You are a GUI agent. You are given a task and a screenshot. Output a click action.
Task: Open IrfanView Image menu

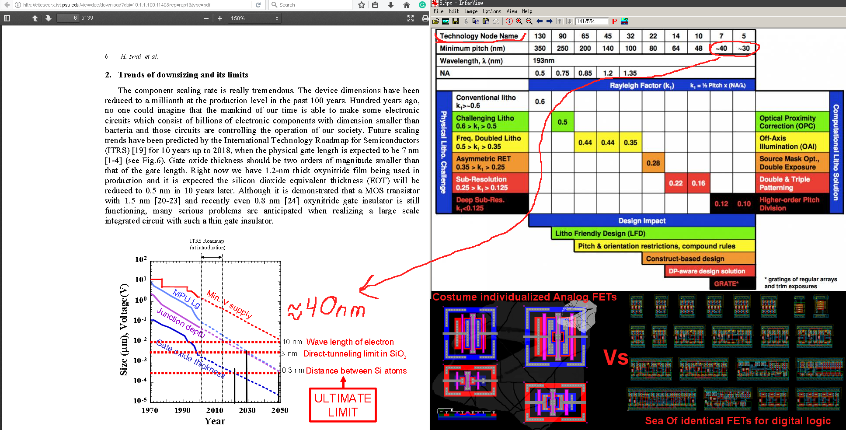(471, 11)
